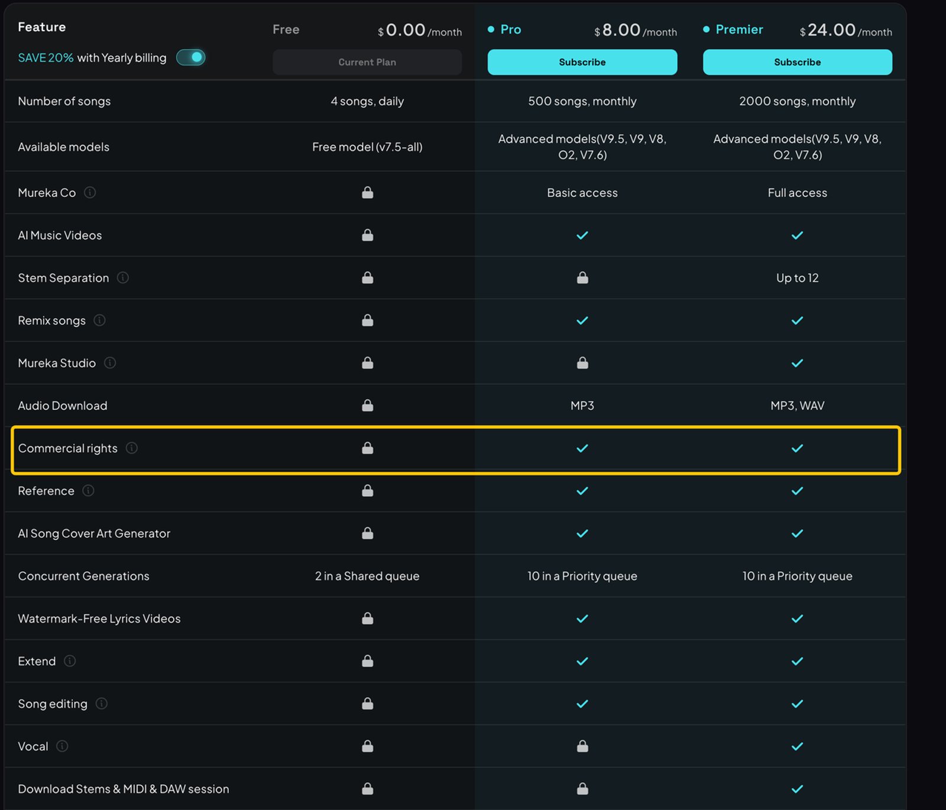Click the Pro 'MP3' Audio Download cell
Image resolution: width=946 pixels, height=810 pixels.
(x=582, y=406)
